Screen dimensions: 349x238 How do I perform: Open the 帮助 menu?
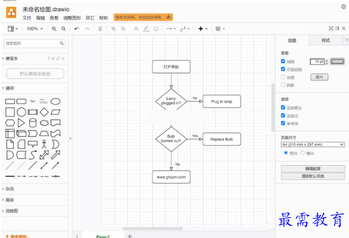tap(104, 18)
